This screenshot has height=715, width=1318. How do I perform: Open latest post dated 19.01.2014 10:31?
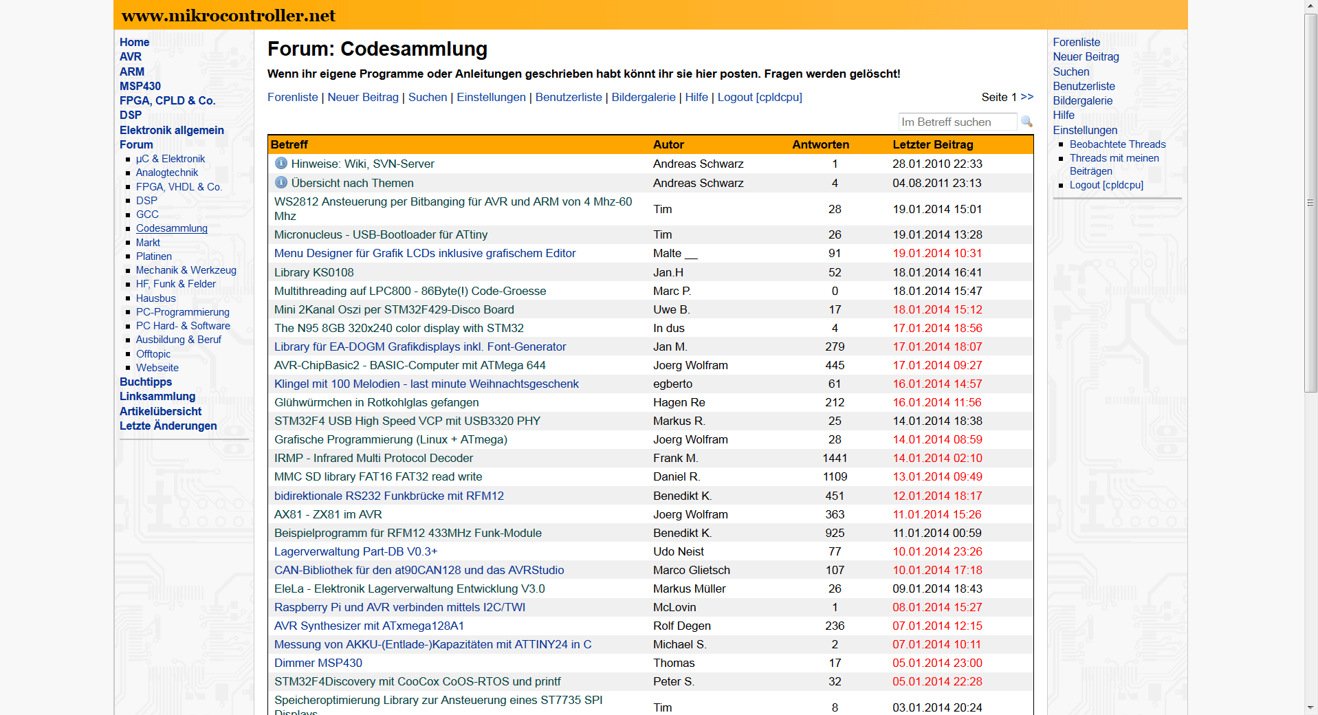938,253
